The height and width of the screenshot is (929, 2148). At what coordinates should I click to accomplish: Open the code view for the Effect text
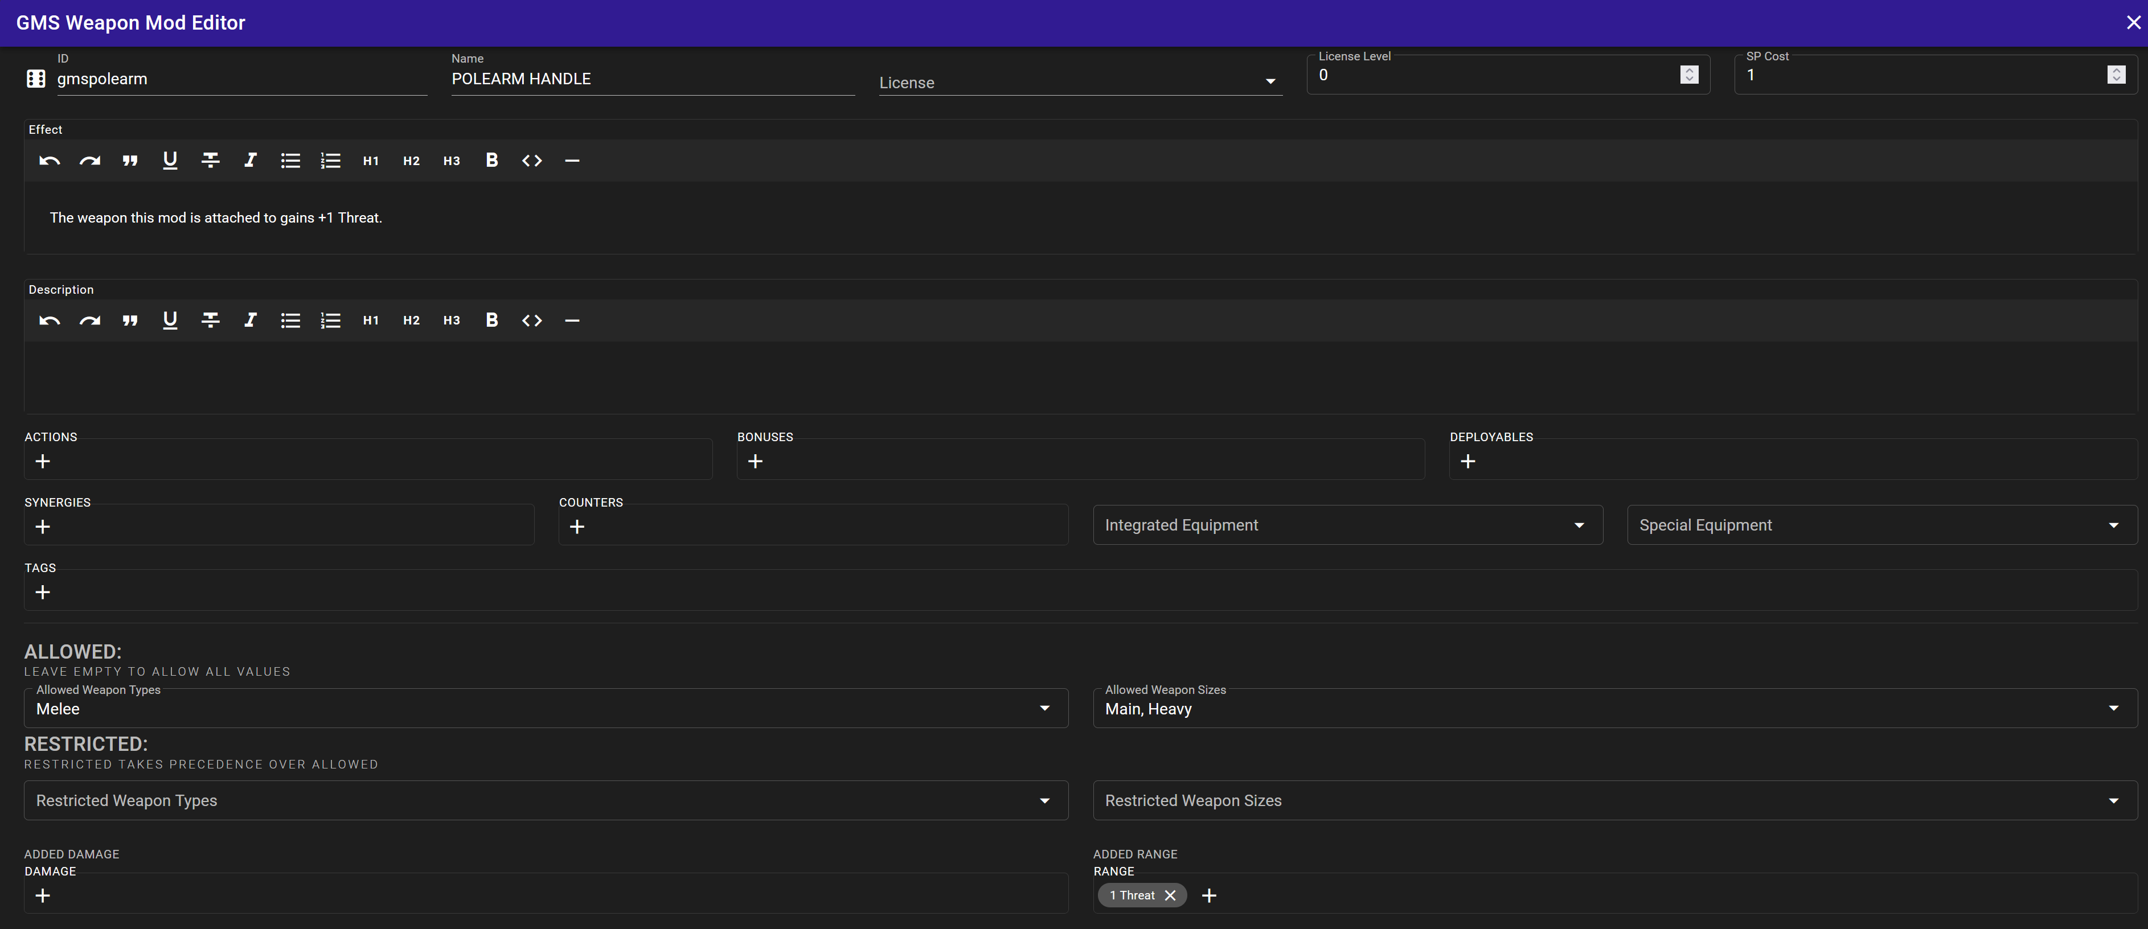pyautogui.click(x=531, y=160)
